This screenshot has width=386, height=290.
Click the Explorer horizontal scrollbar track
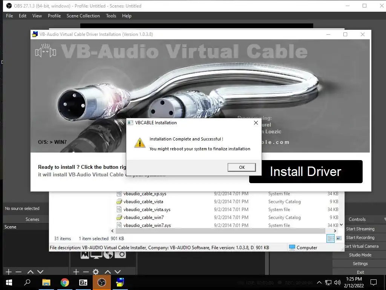coord(220,231)
